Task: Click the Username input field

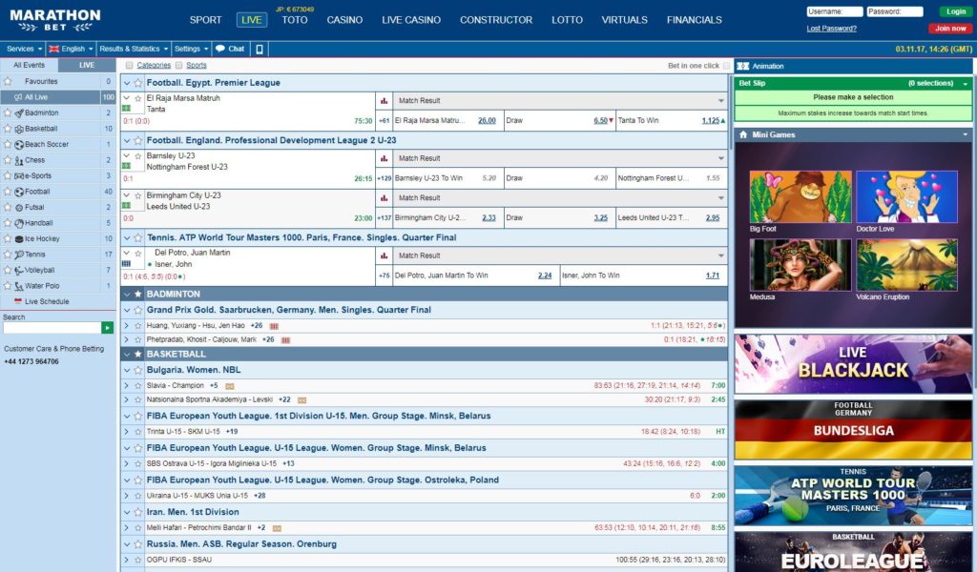Action: pyautogui.click(x=834, y=11)
